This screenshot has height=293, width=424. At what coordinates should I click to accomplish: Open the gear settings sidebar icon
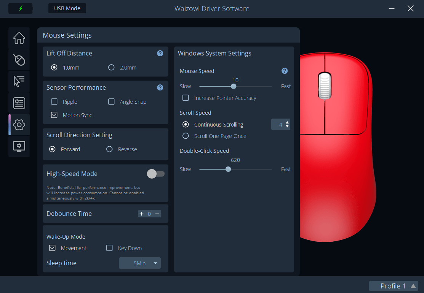coord(19,125)
